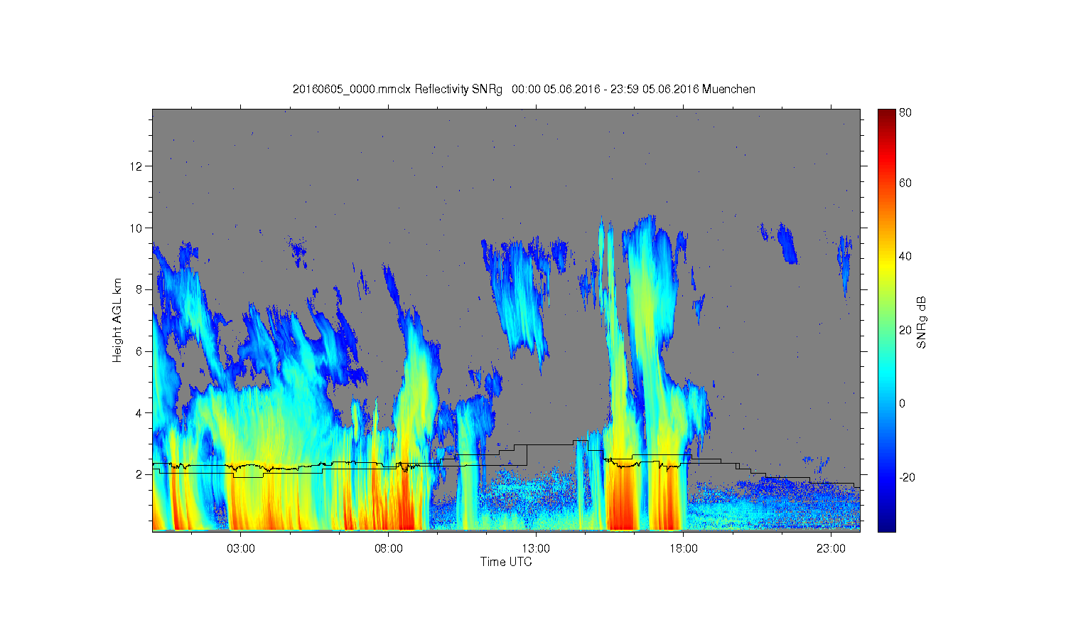Screen dimensions: 1066x640
Task: Select the 03:00 time tick label
Action: (x=241, y=549)
